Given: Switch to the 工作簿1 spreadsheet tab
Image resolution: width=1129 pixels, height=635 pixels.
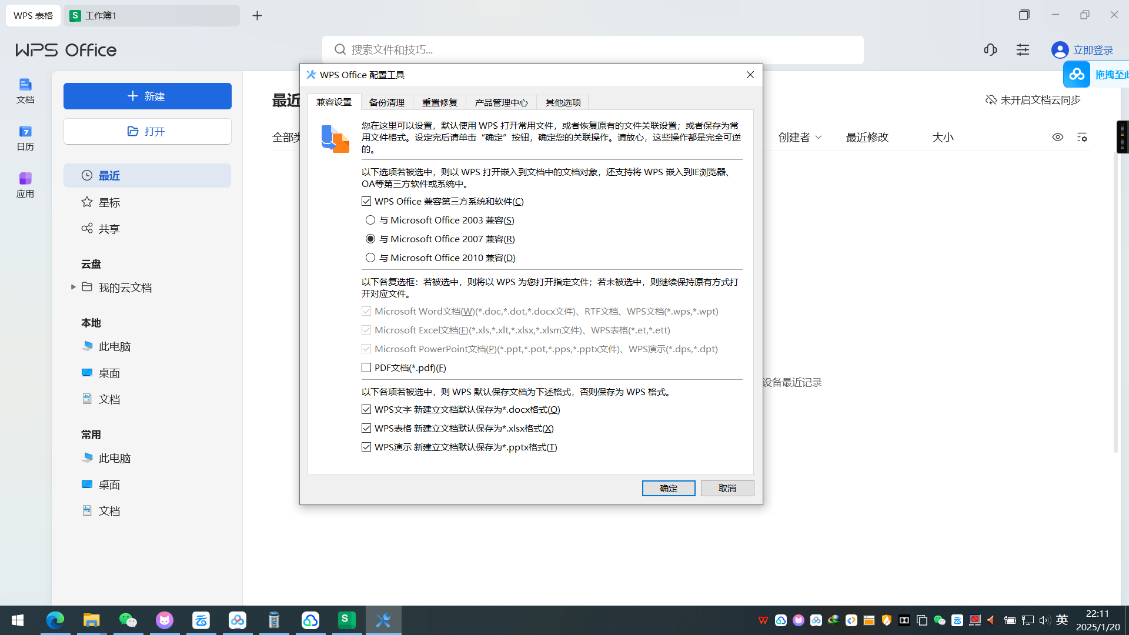Looking at the screenshot, I should (152, 16).
